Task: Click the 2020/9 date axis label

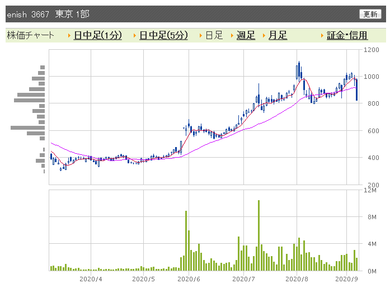Action: pyautogui.click(x=346, y=279)
